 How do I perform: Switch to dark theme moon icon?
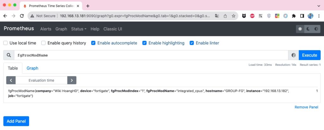pyautogui.click(x=308, y=29)
